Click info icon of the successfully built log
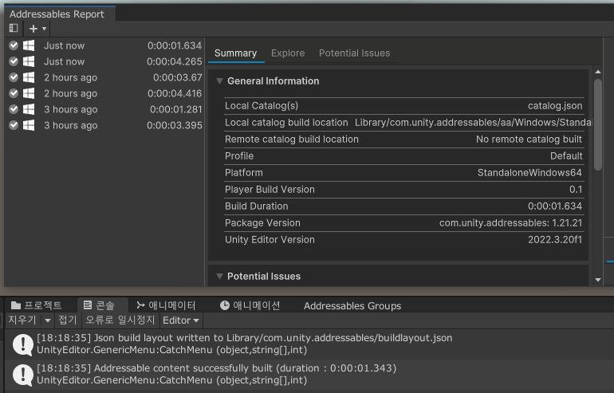 tap(22, 375)
